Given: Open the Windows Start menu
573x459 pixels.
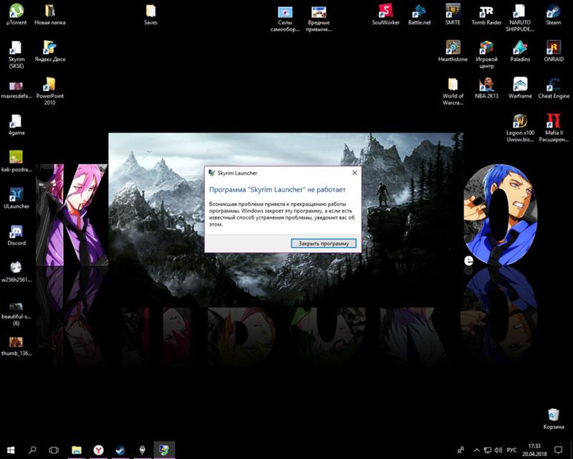Looking at the screenshot, I should click(x=11, y=450).
